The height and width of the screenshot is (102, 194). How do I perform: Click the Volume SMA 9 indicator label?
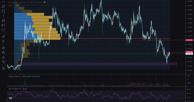(14, 76)
